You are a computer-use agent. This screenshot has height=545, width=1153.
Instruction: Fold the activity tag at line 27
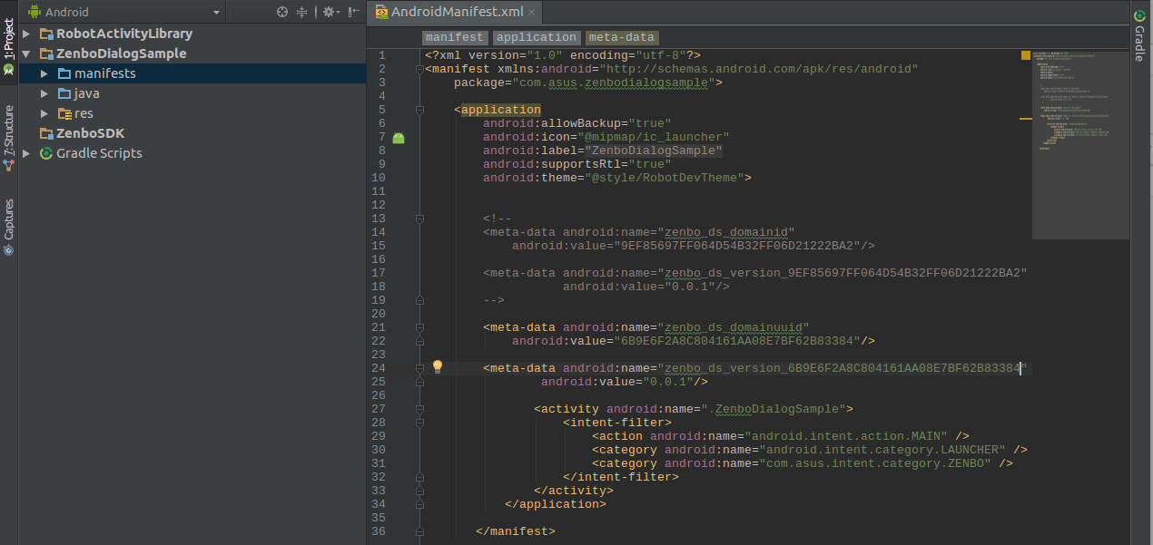click(419, 409)
